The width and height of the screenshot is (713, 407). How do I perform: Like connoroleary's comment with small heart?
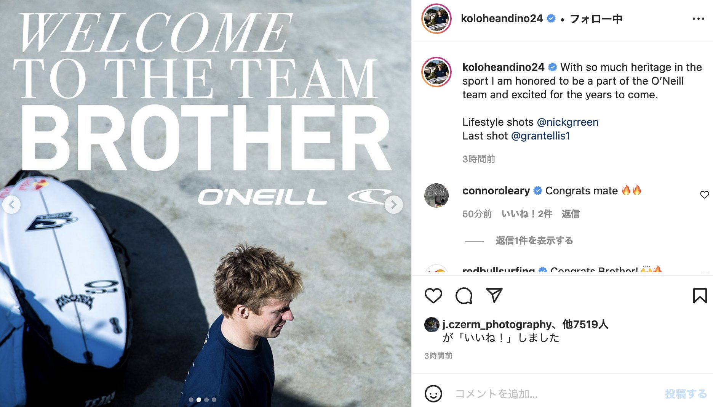tap(704, 195)
